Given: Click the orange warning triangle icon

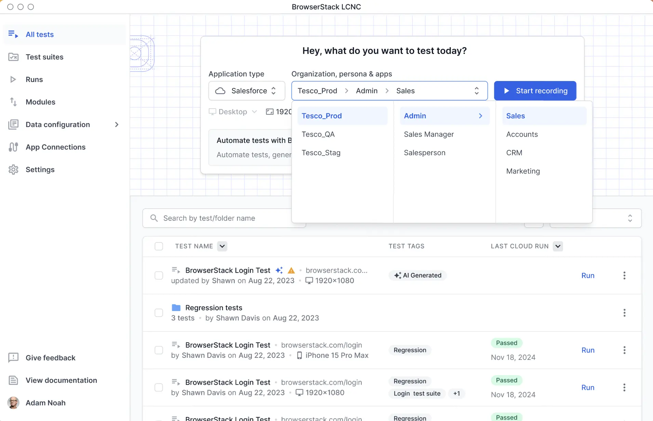Looking at the screenshot, I should tap(291, 271).
